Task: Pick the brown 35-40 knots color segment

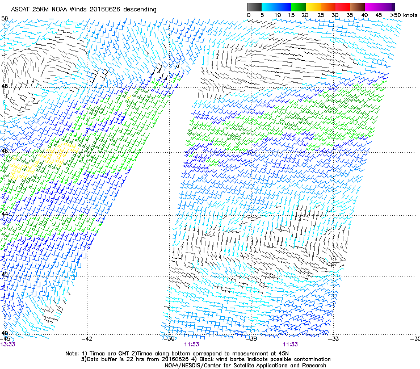Action: (x=358, y=7)
